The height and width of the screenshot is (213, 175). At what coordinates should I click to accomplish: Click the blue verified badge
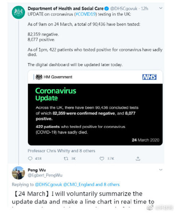(107, 9)
